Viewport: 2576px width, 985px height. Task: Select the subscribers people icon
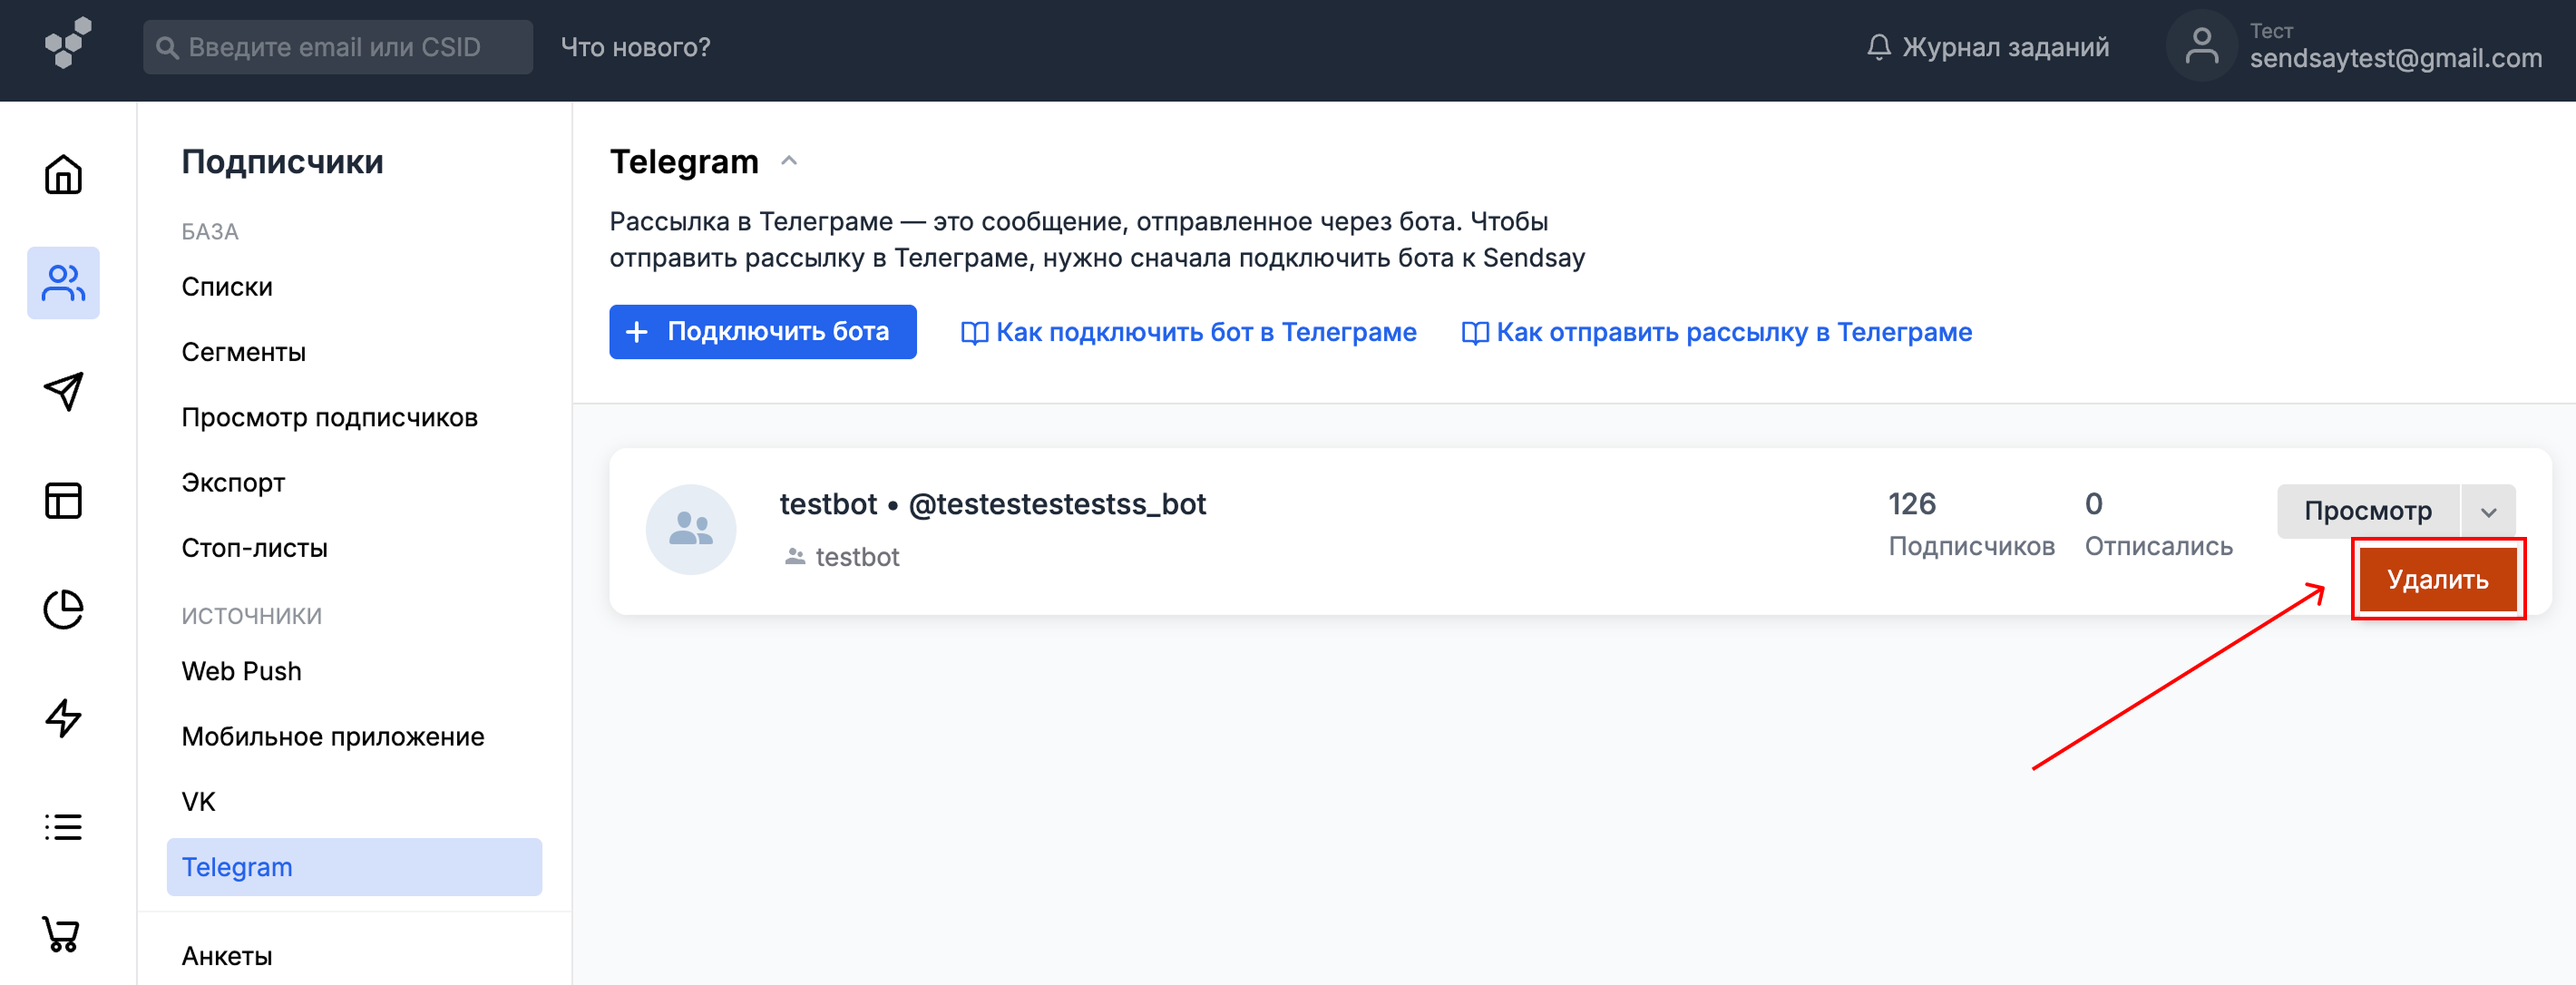63,284
